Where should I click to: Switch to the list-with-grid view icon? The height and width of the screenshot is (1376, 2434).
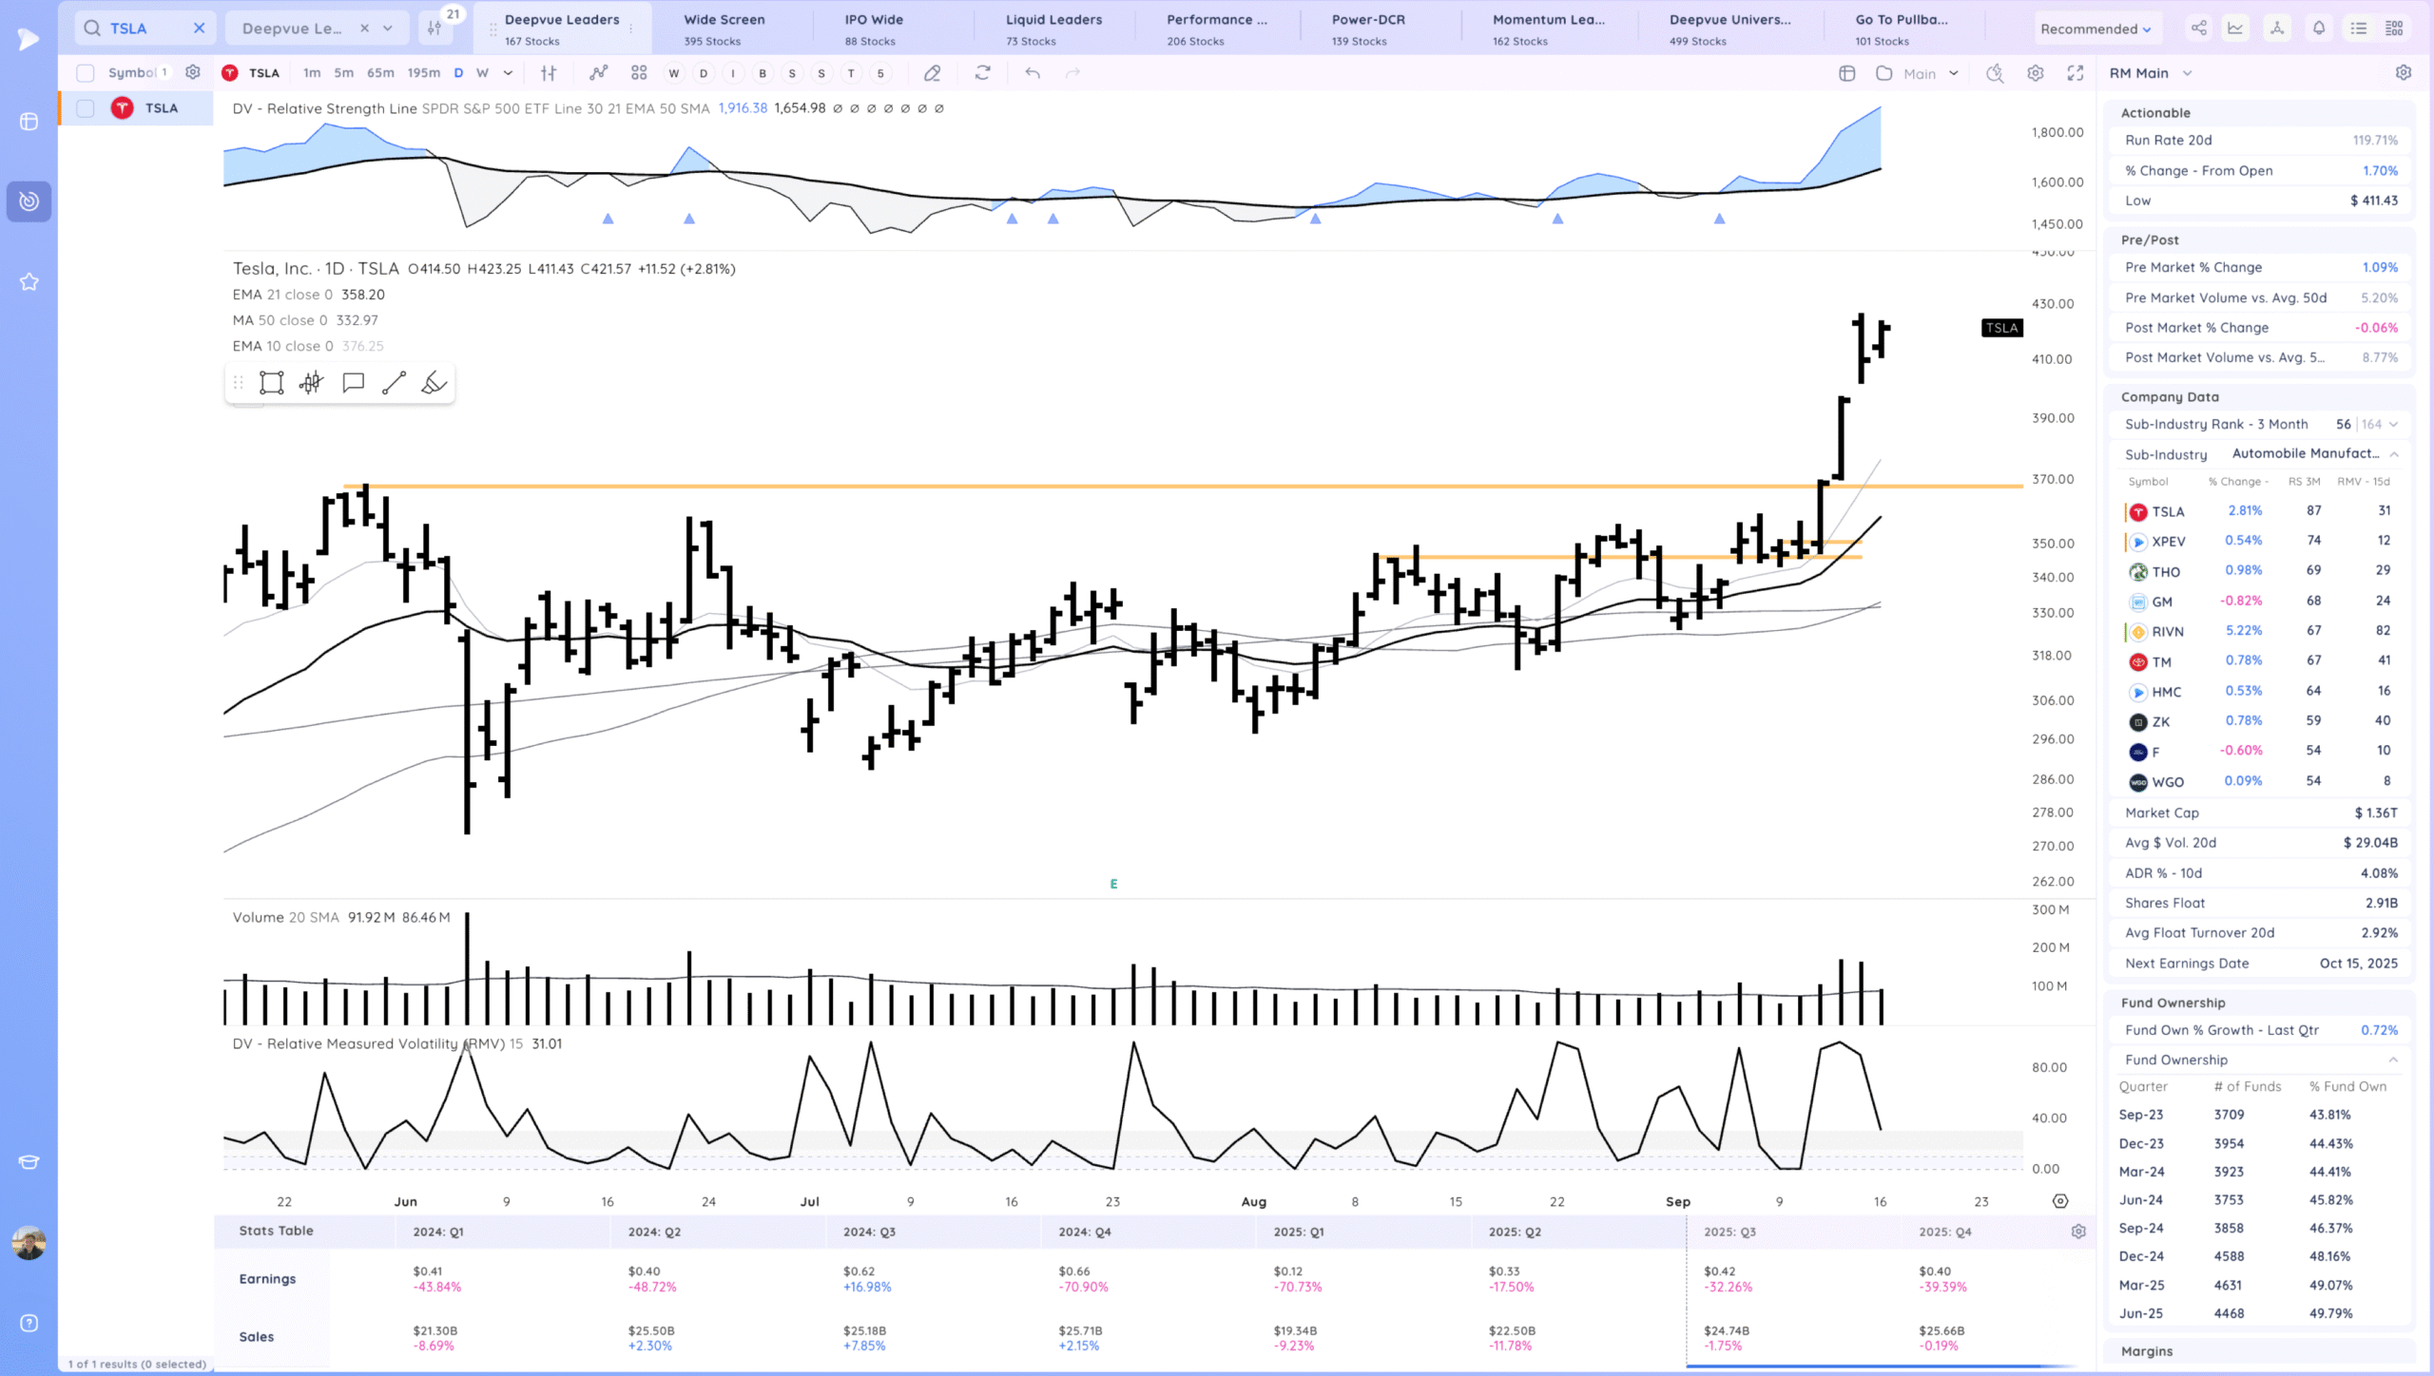2395,29
